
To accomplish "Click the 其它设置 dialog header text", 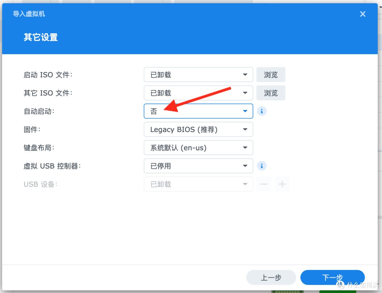I will pyautogui.click(x=40, y=38).
